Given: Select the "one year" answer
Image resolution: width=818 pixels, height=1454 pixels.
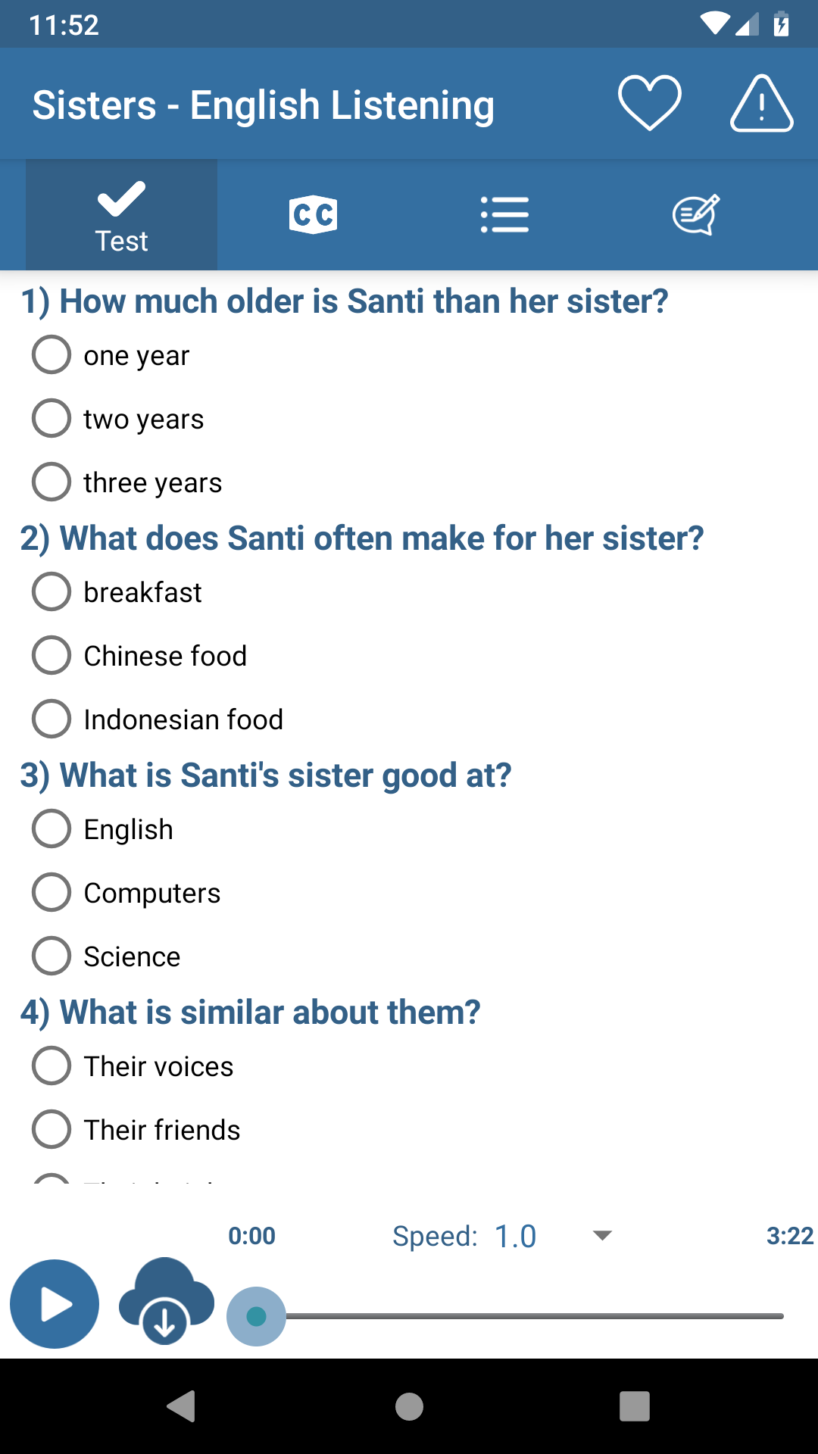Looking at the screenshot, I should pyautogui.click(x=52, y=354).
